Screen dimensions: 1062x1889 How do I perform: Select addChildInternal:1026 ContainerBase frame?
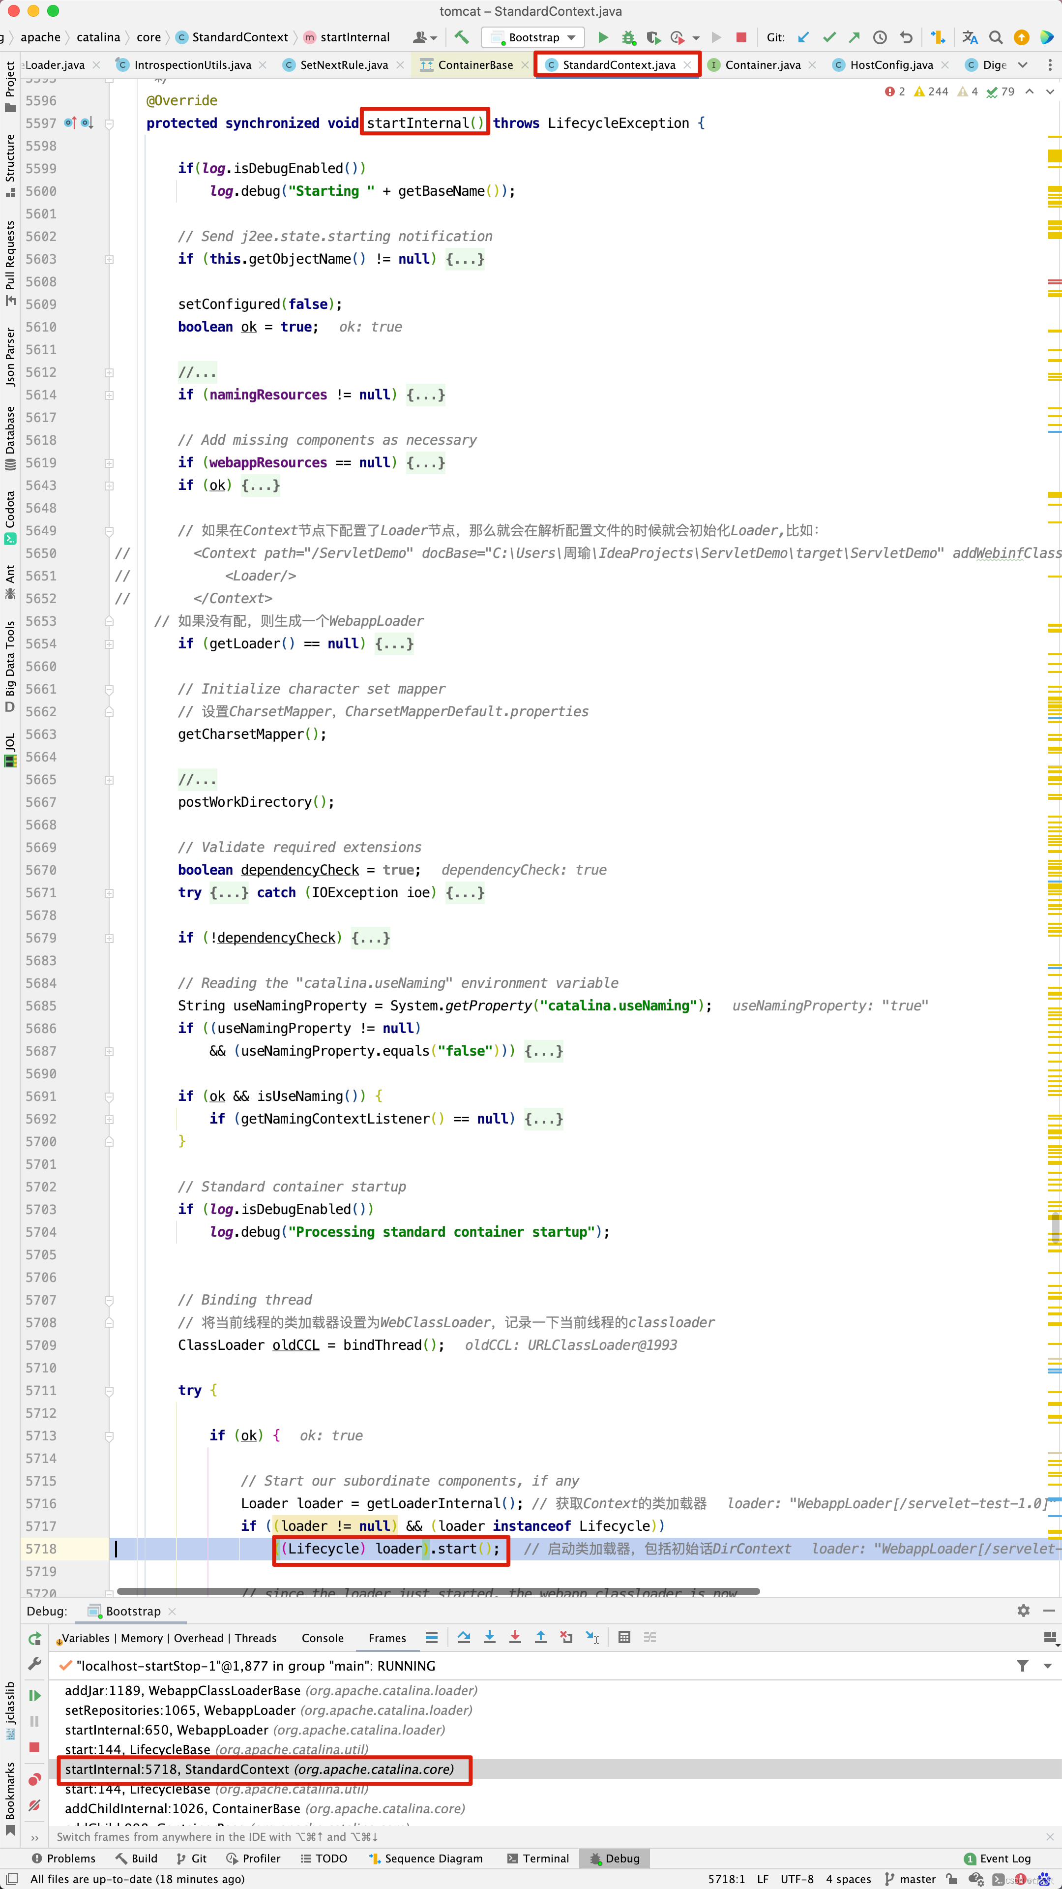pos(265,1808)
